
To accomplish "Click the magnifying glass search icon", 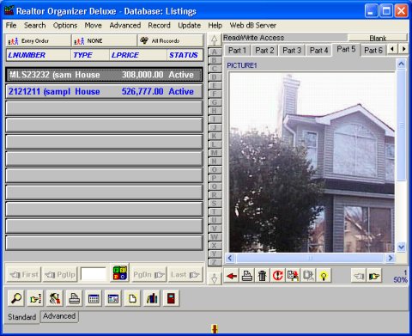I will coord(16,298).
